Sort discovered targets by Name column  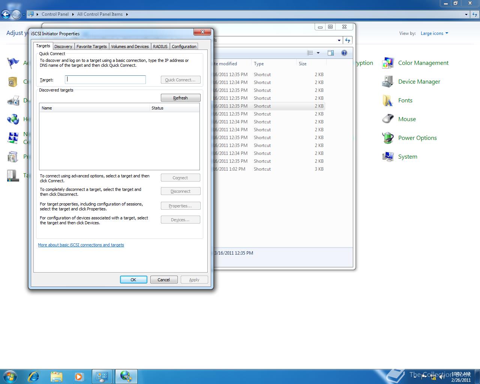(94, 108)
